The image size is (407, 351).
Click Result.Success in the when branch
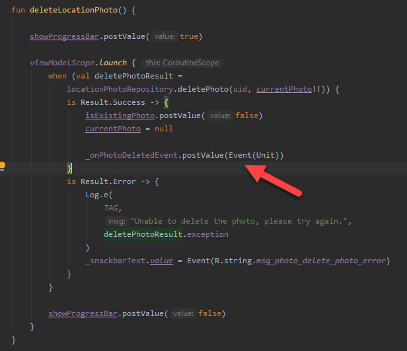point(112,102)
